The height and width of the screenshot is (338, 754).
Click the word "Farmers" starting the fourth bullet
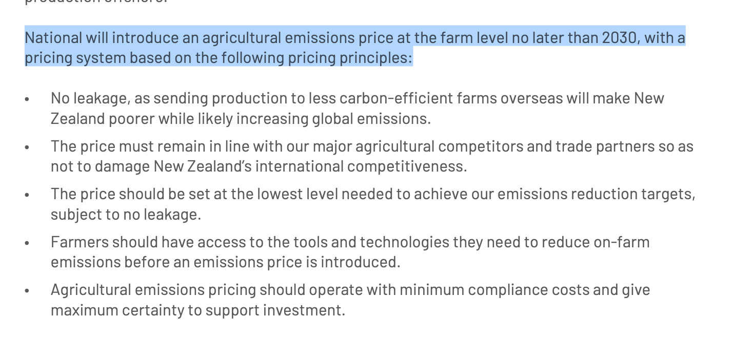(80, 242)
